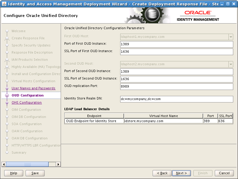The width and height of the screenshot is (238, 179).
Task: Click the Response File Description step
Action: pyautogui.click(x=32, y=52)
